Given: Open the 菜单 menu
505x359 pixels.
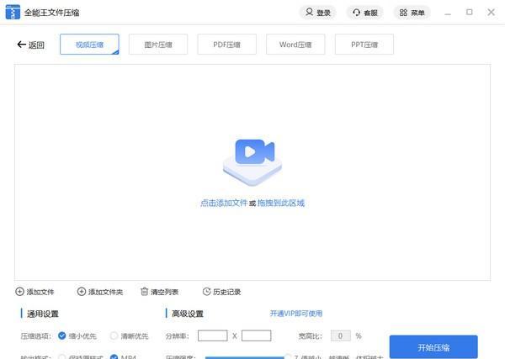Looking at the screenshot, I should (x=412, y=13).
